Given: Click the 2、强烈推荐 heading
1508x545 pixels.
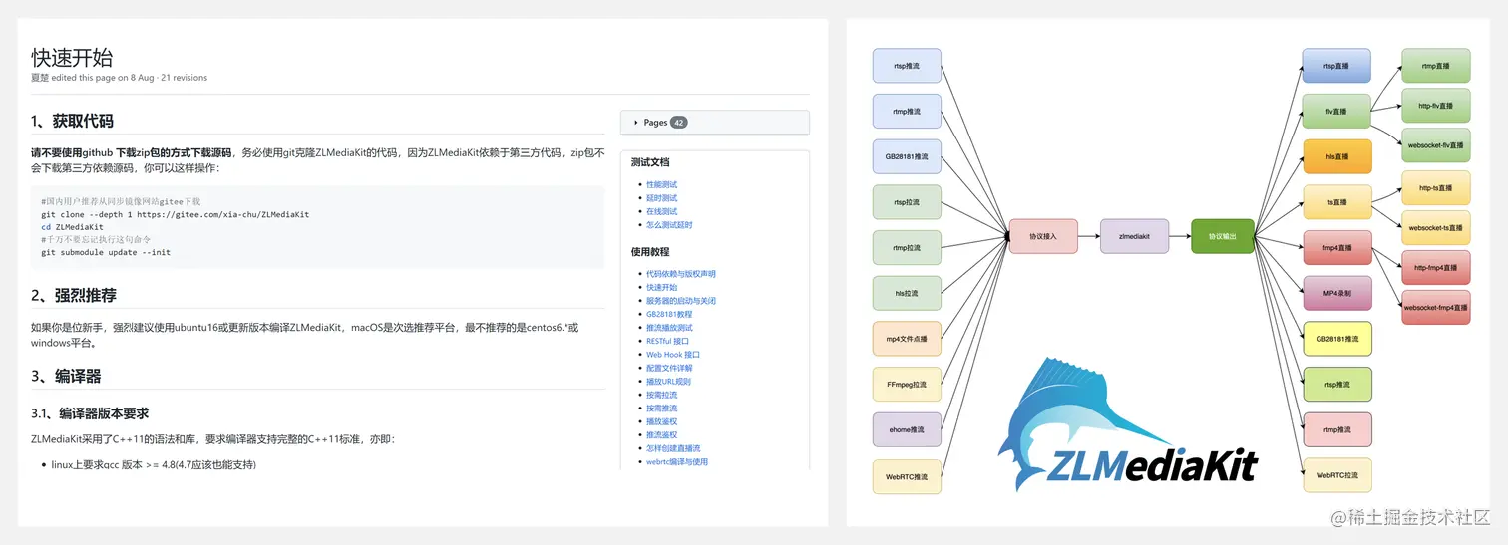Looking at the screenshot, I should pos(74,295).
